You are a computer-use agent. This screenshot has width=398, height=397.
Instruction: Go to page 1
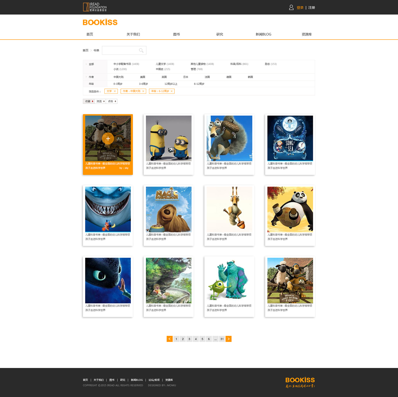point(176,339)
